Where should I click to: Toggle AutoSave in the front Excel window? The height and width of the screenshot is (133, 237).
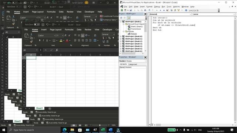coord(37,24)
